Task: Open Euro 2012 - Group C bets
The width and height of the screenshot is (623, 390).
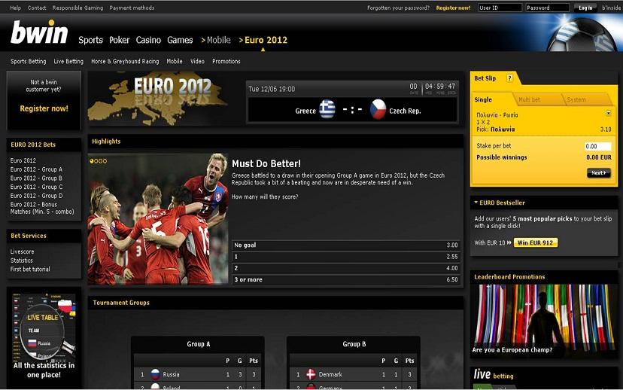Action: pyautogui.click(x=36, y=187)
